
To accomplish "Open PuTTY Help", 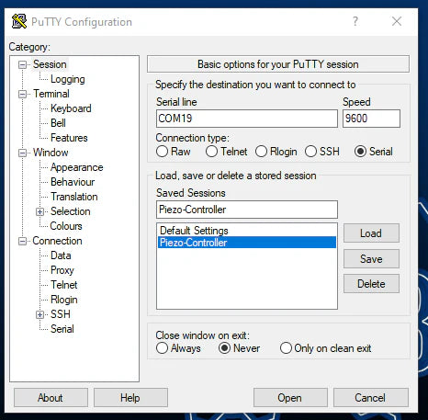I will coord(130,398).
